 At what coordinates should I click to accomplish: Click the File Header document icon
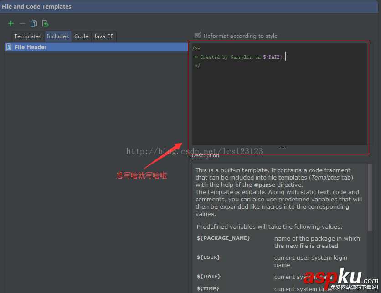8,47
